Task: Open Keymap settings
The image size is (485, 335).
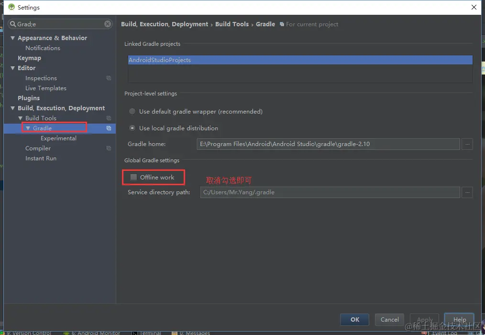Action: (x=29, y=58)
